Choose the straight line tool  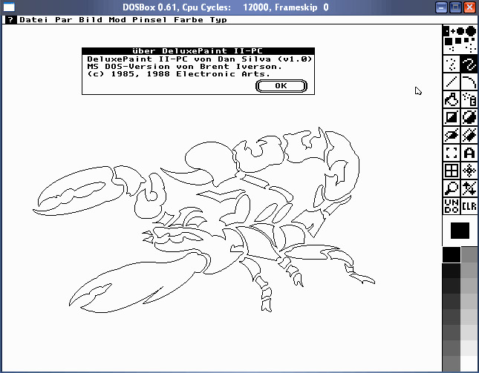click(452, 82)
